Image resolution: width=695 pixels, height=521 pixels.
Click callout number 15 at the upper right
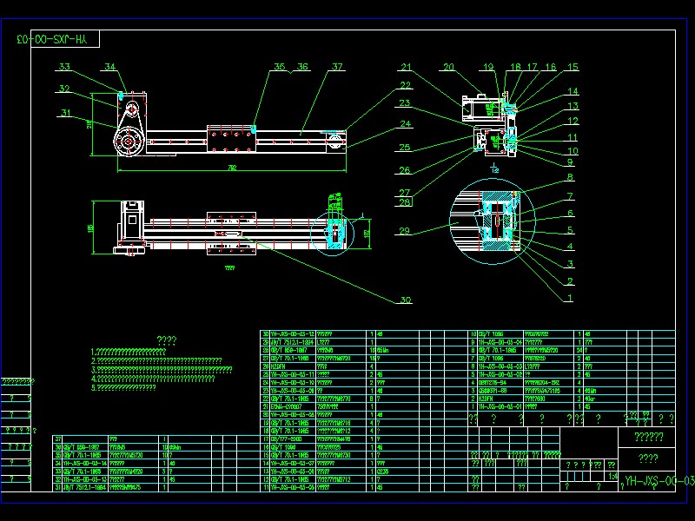(573, 67)
